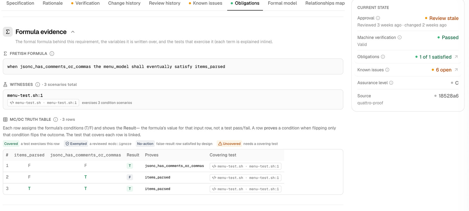Collapse the Formula evidence section chevron

click(x=73, y=32)
